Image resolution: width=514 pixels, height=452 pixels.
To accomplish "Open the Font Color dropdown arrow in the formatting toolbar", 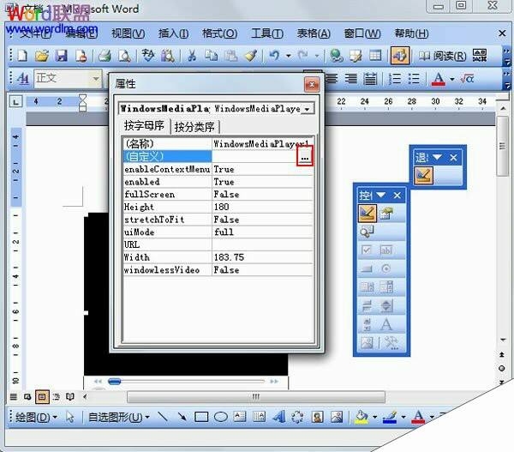I will coord(452,79).
